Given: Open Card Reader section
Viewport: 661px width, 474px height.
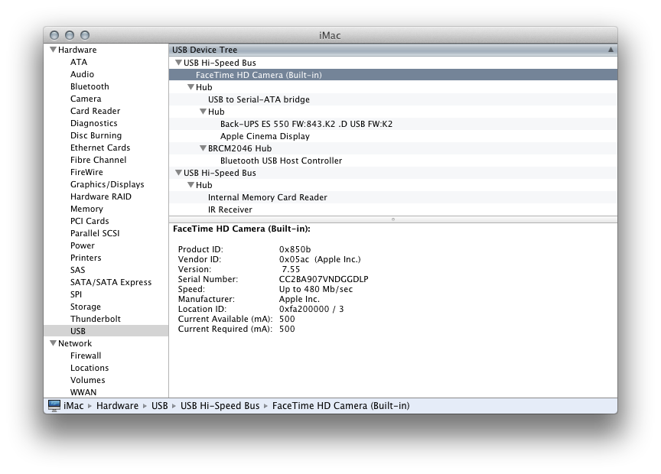Looking at the screenshot, I should pyautogui.click(x=96, y=111).
